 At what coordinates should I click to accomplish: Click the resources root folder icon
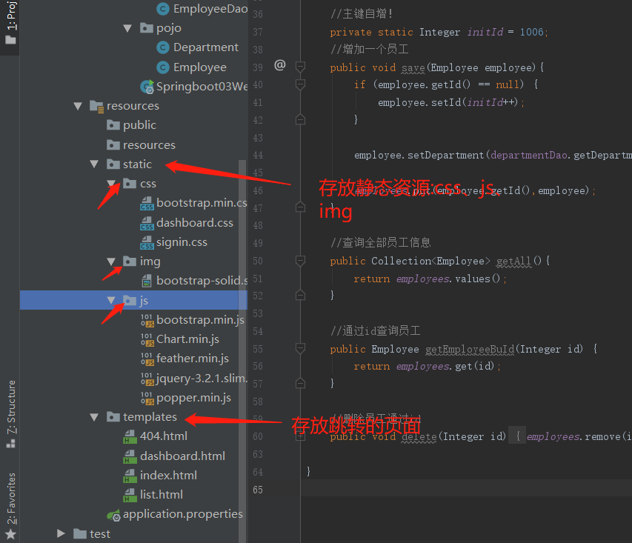pos(97,106)
